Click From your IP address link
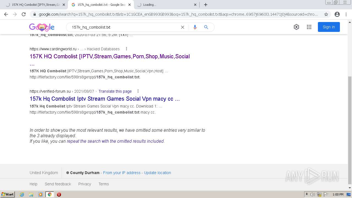 tap(122, 173)
